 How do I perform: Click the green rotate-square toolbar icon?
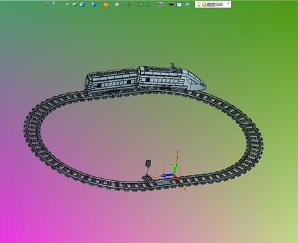140,4
